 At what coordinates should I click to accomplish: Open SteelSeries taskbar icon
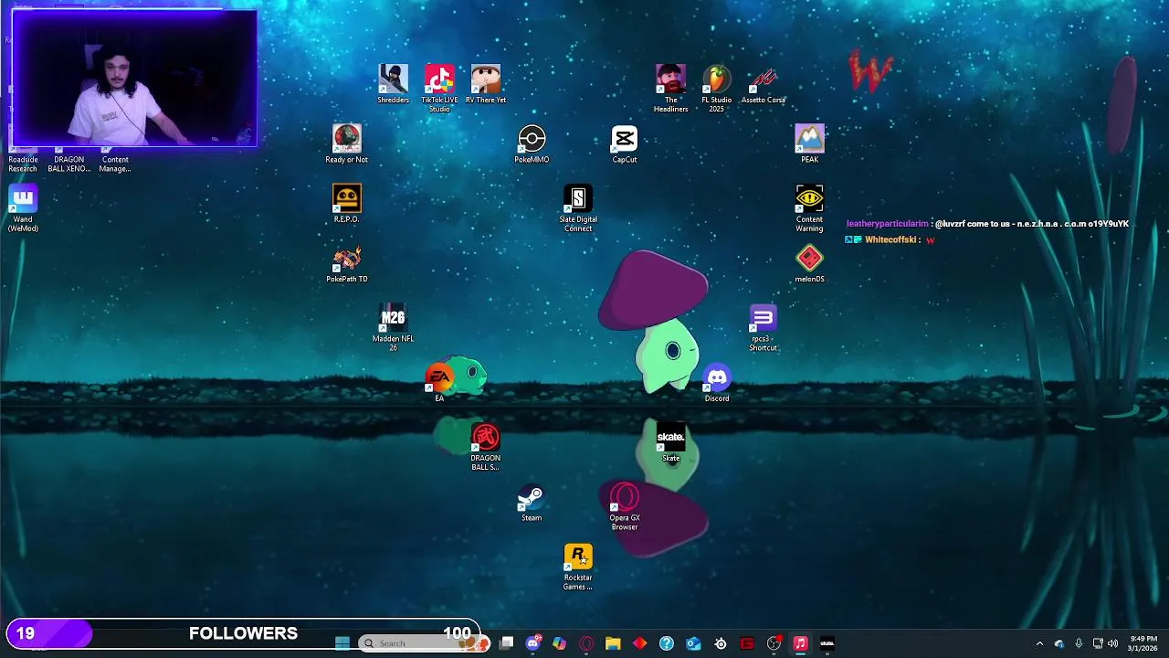pos(721,643)
